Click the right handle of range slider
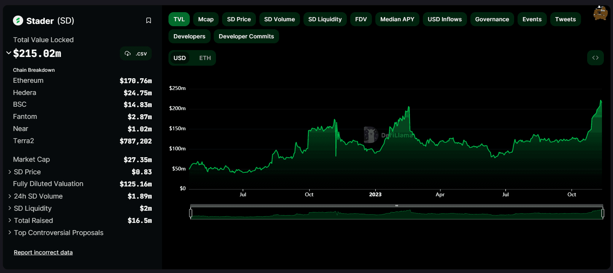 [x=602, y=213]
